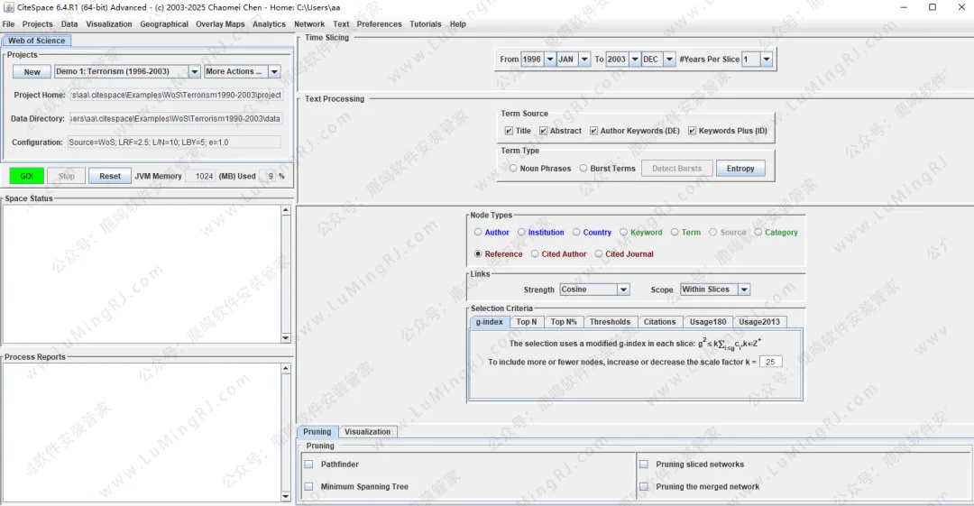This screenshot has width=974, height=506.
Task: Click the CiteSpace app icon in title bar
Action: point(8,7)
